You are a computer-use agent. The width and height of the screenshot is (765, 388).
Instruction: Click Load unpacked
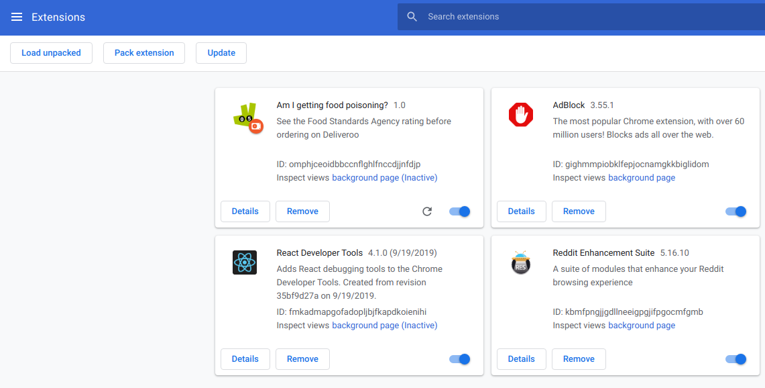[51, 52]
